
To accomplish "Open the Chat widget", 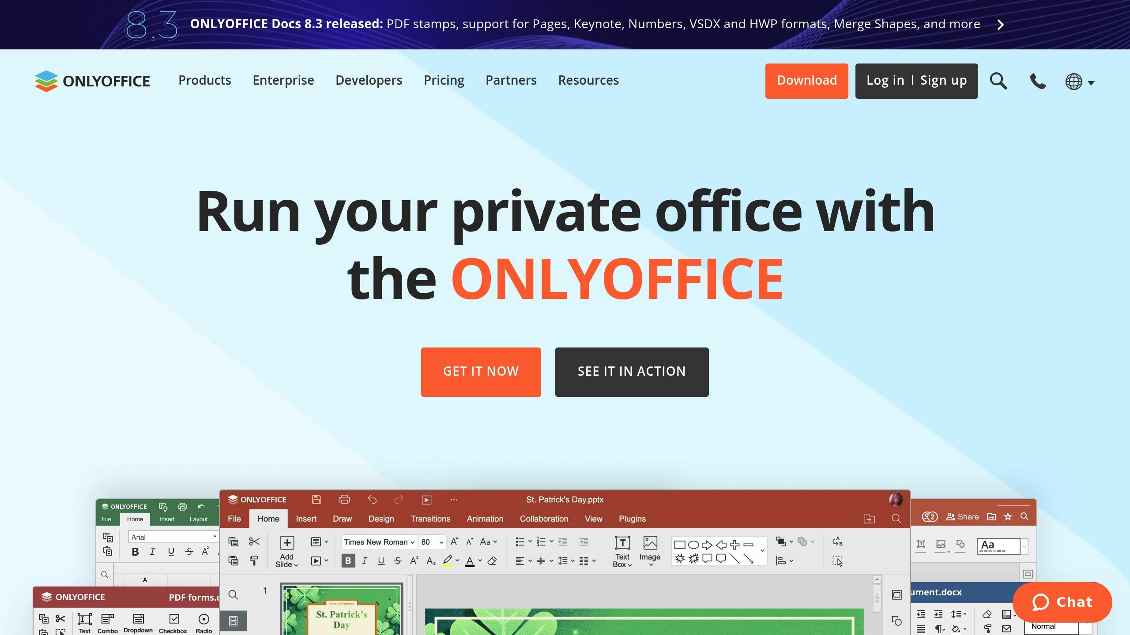I will (1062, 602).
